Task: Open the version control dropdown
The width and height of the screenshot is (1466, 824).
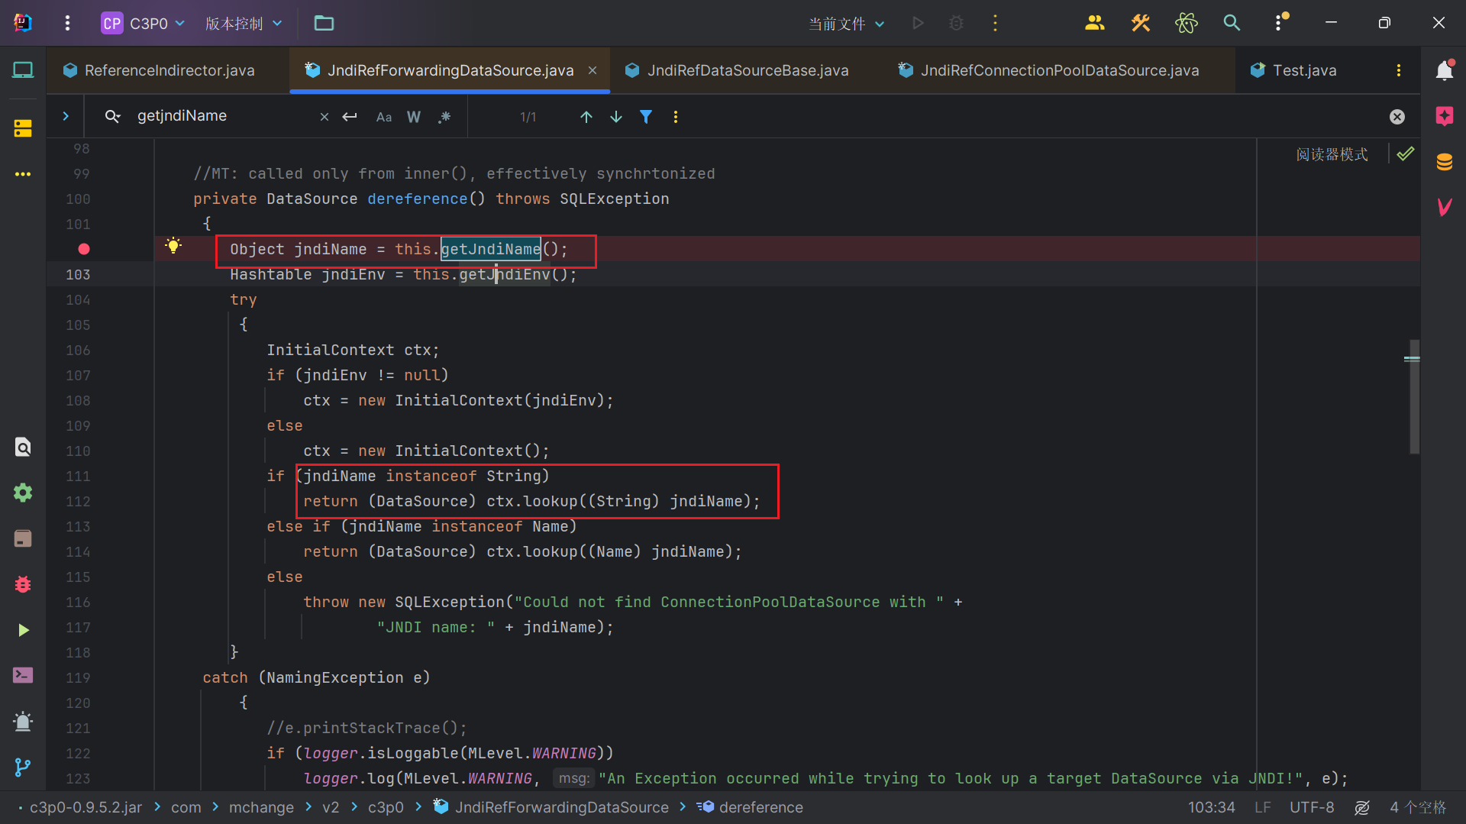Action: coord(244,23)
